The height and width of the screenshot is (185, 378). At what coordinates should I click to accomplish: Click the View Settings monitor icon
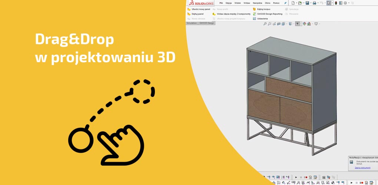pos(316,24)
